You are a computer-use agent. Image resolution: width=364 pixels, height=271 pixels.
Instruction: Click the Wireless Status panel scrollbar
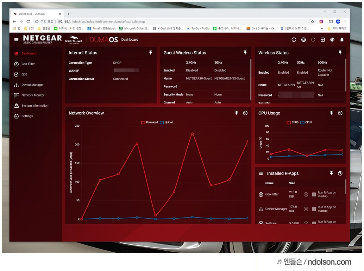coord(345,75)
